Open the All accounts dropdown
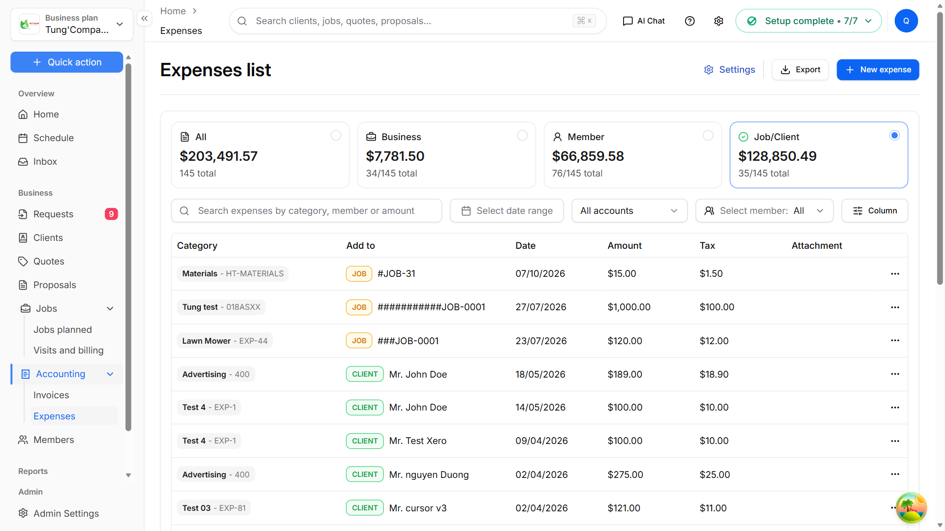Screen dimensions: 945x531 tap(629, 211)
